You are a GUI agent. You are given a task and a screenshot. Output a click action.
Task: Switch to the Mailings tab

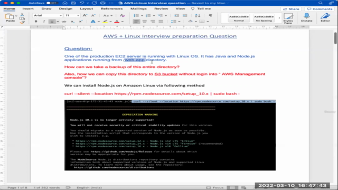138,9
